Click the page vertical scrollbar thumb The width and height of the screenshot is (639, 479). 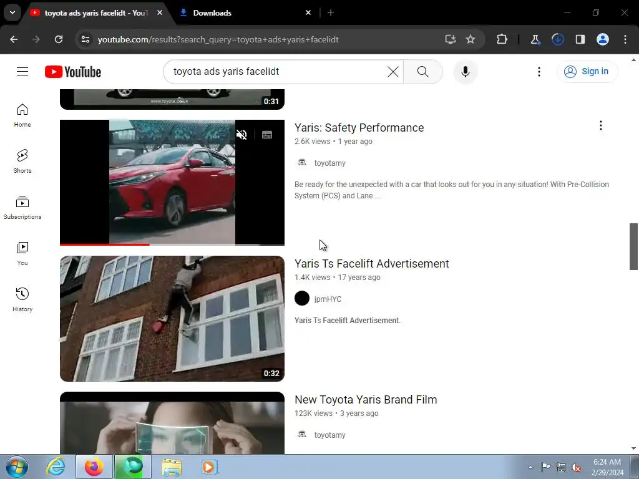point(633,246)
